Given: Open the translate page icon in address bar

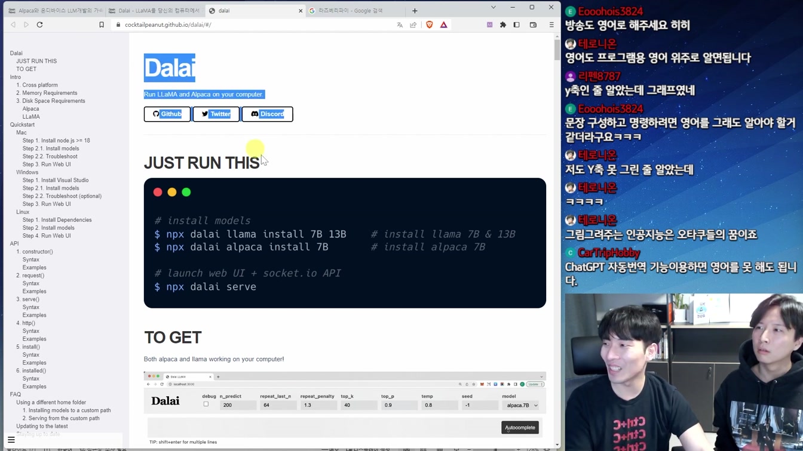Looking at the screenshot, I should [400, 24].
